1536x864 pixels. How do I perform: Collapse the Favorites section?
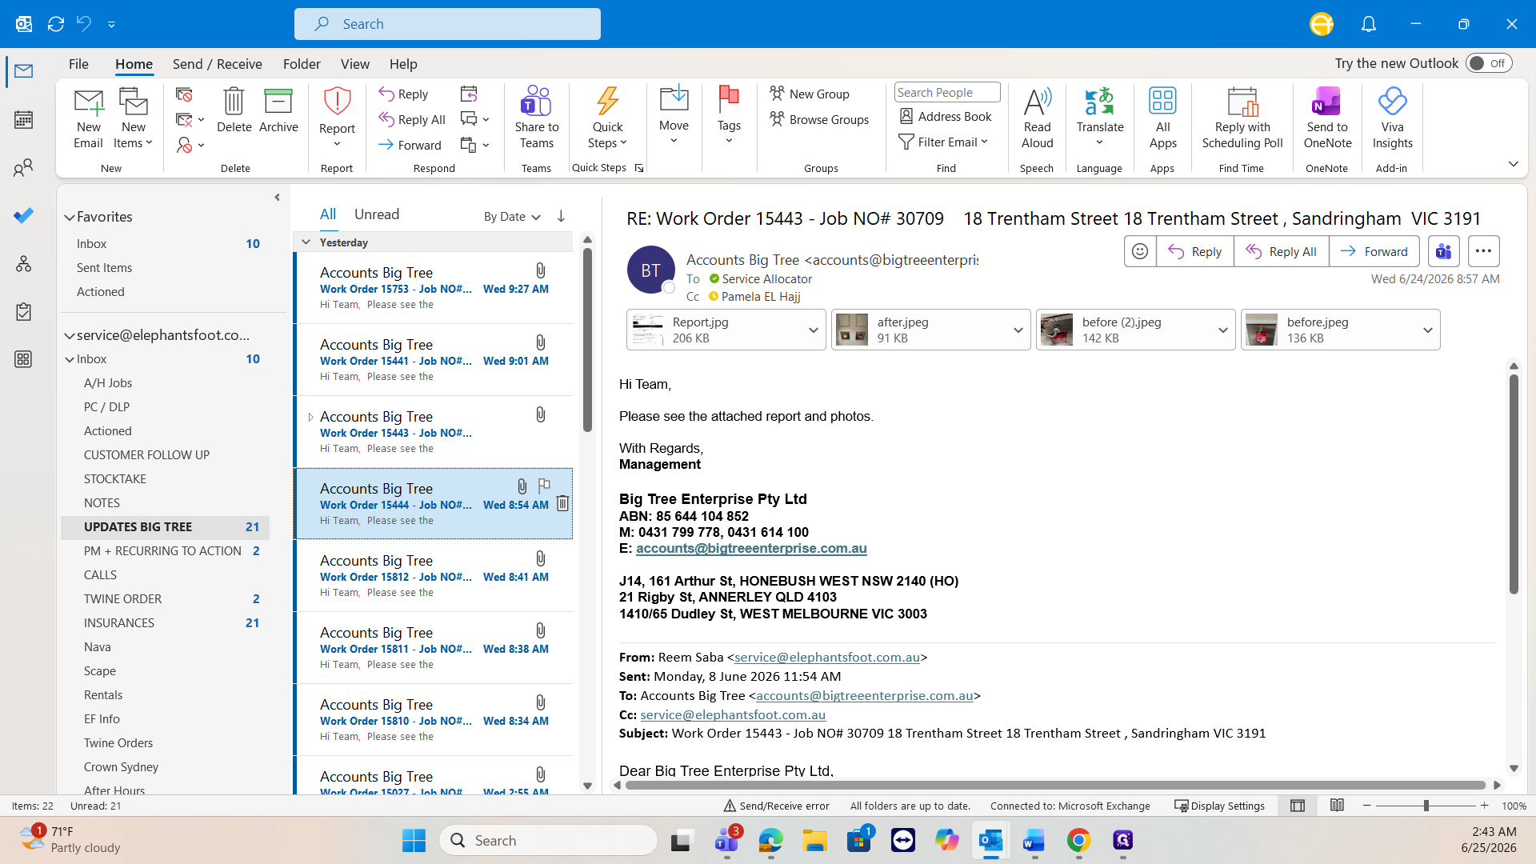coord(70,217)
